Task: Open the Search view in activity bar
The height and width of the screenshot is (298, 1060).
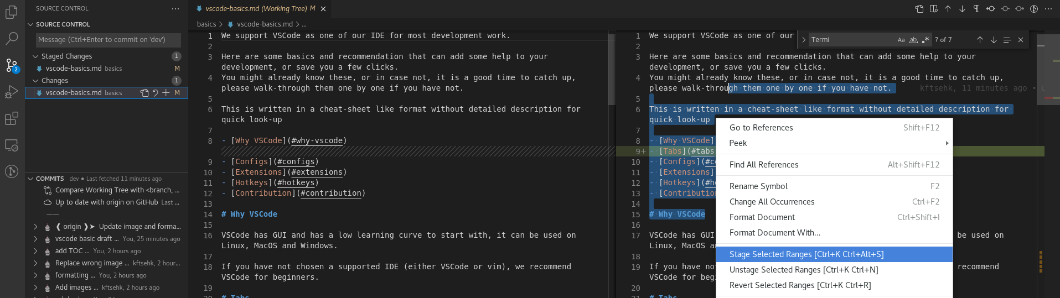Action: click(12, 38)
